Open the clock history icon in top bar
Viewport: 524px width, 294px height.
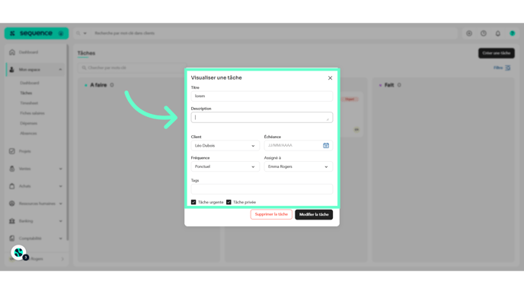point(484,33)
